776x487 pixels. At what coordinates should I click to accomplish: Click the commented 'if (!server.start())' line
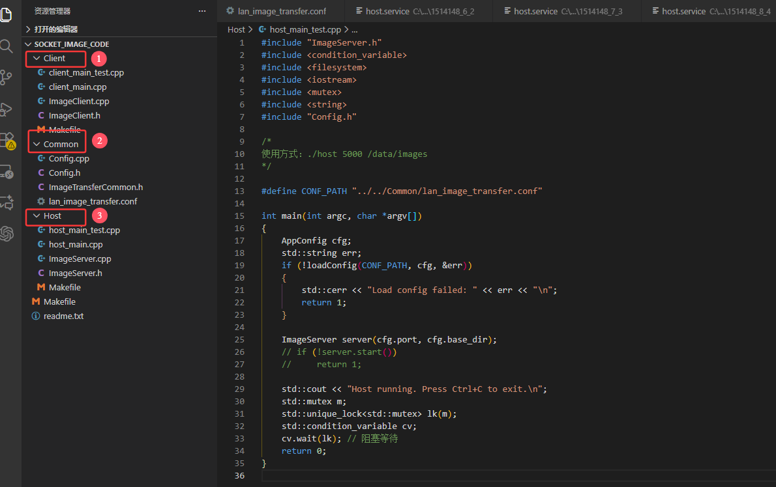click(340, 352)
